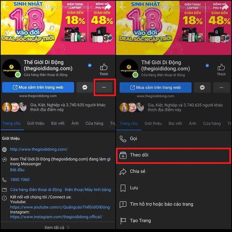232x232 pixels.
Task: Open Messenger chat on the left screen
Action: coord(85,87)
